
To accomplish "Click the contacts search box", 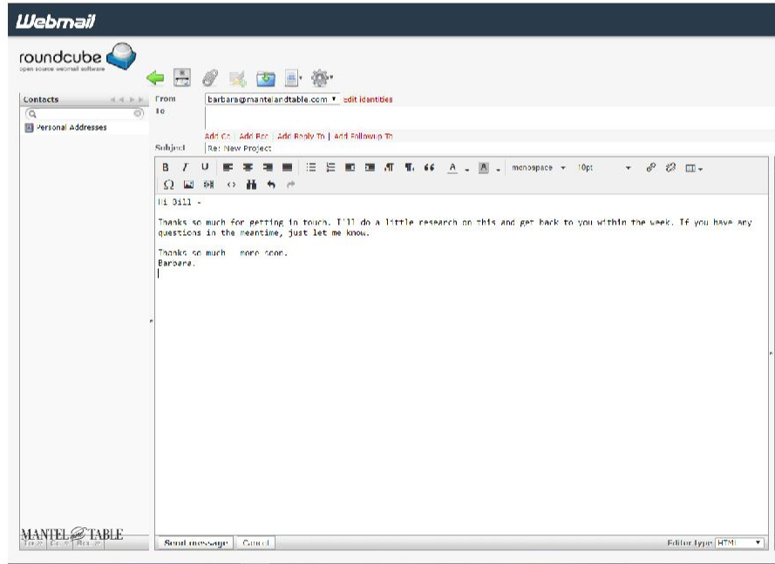I will click(84, 114).
